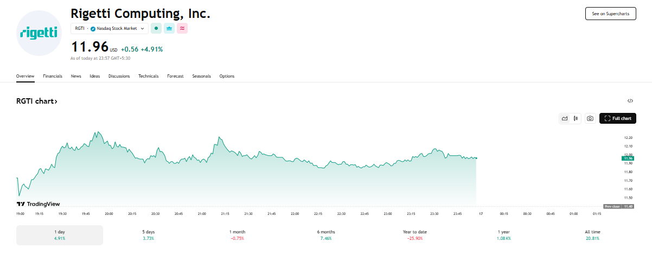Click the TradingView logo on chart

(x=38, y=204)
